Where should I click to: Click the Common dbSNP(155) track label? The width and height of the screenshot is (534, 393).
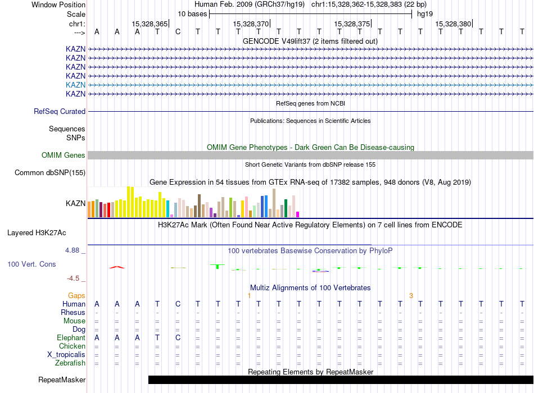49,172
